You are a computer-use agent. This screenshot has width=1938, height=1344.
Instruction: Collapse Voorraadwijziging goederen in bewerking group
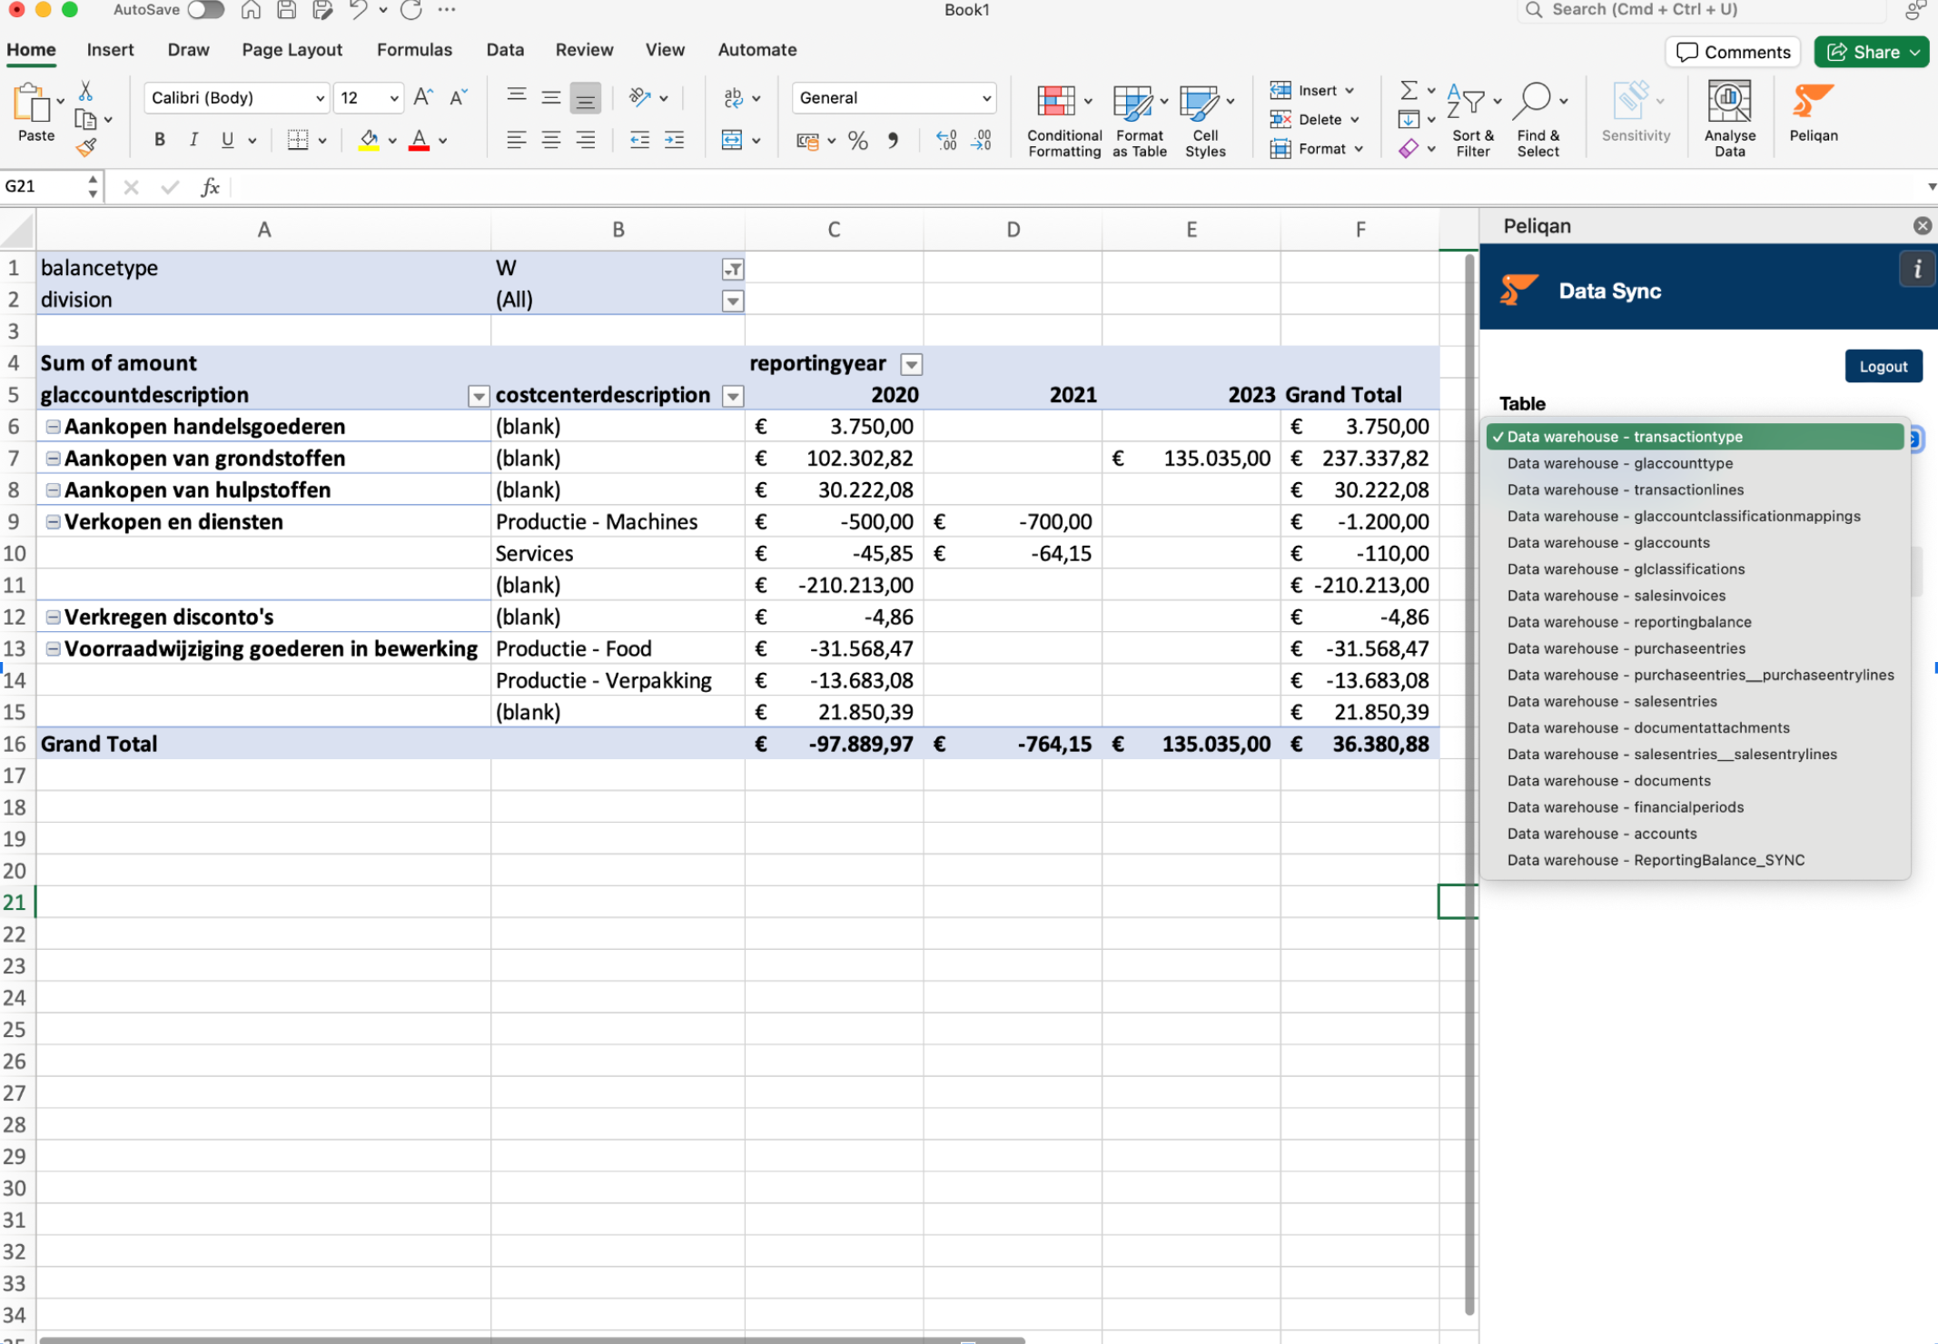(54, 649)
